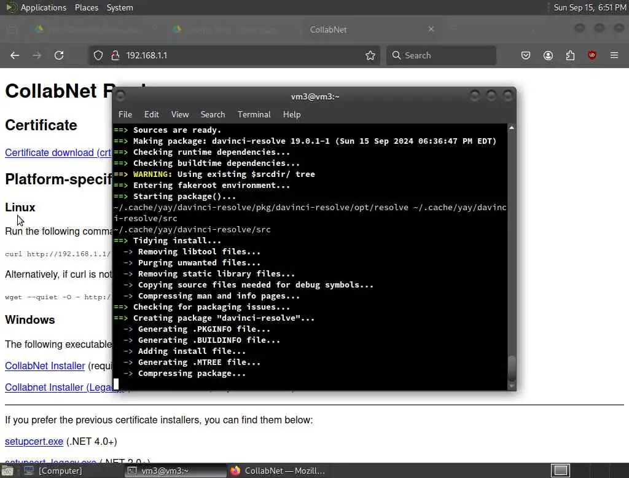
Task: Open the Firefox hamburger menu
Action: pyautogui.click(x=614, y=55)
